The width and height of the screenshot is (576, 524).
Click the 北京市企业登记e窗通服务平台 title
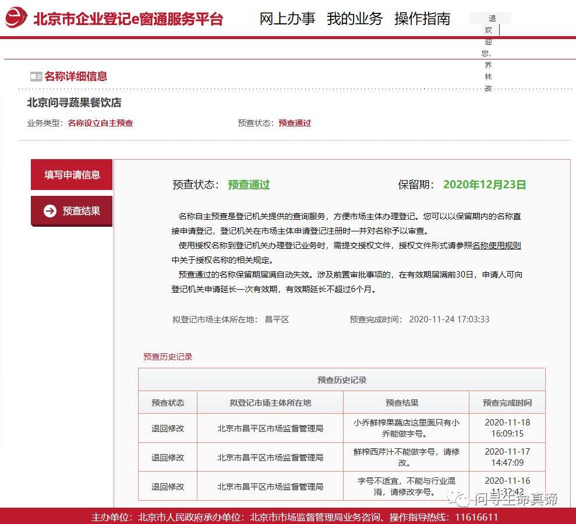[128, 19]
